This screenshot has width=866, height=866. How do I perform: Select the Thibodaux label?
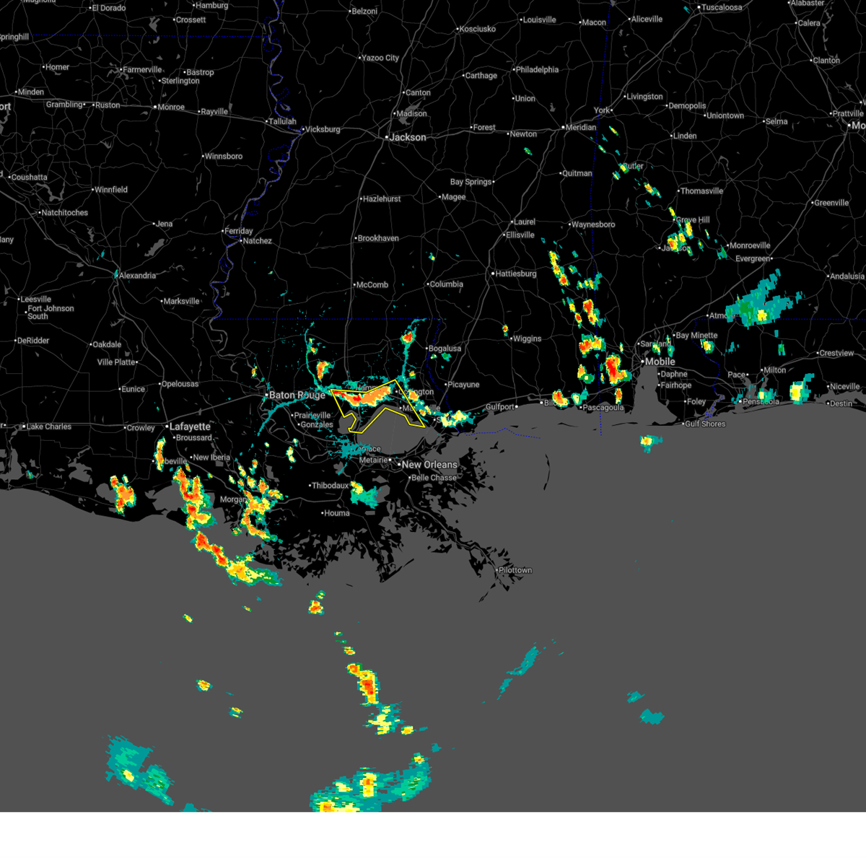[x=331, y=486]
